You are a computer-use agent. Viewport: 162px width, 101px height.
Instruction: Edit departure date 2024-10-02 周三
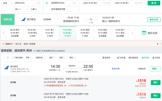tap(97, 3)
